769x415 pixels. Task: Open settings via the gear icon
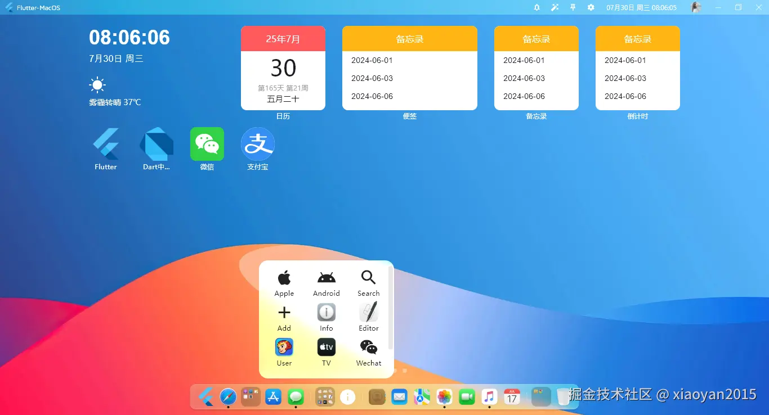tap(591, 7)
